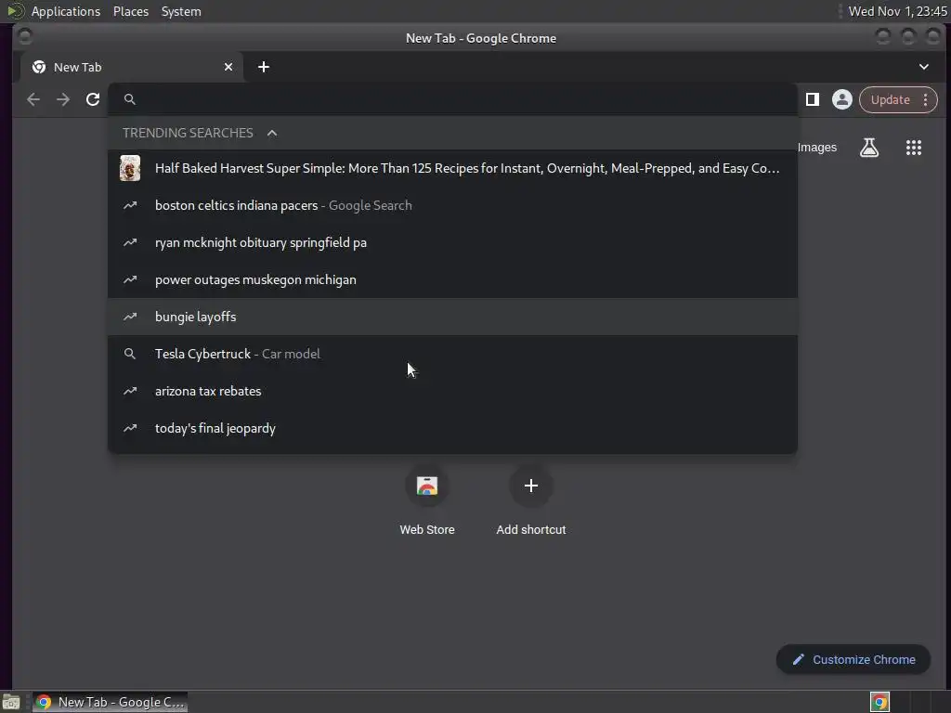Screen dimensions: 951x713
Task: Open the Google apps grid
Action: tap(914, 148)
